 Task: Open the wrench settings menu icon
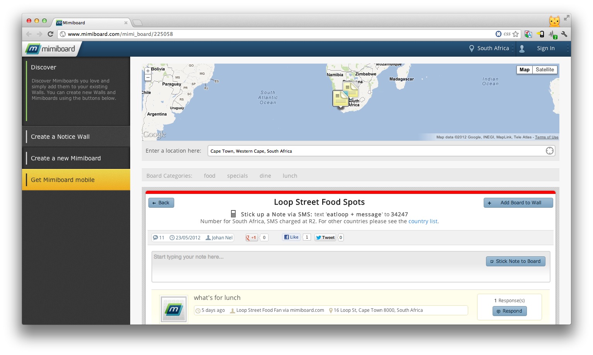564,34
